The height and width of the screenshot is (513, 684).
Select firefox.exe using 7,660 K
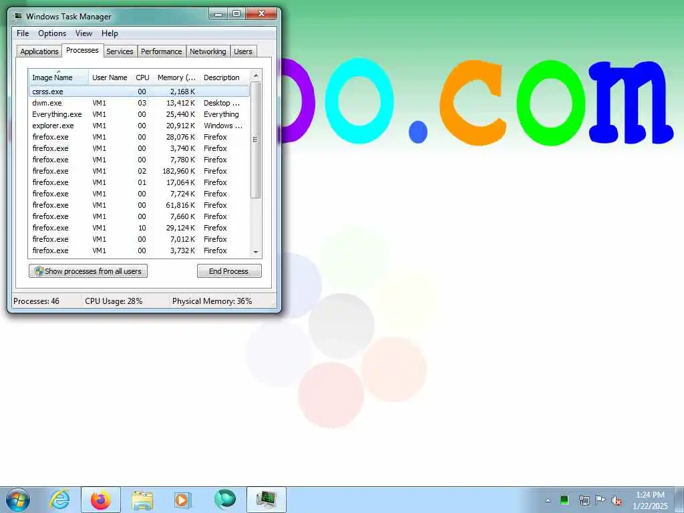(x=139, y=216)
